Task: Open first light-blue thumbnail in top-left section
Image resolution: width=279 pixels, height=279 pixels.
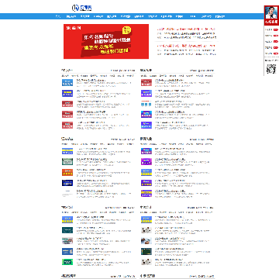Action: pyautogui.click(x=67, y=83)
